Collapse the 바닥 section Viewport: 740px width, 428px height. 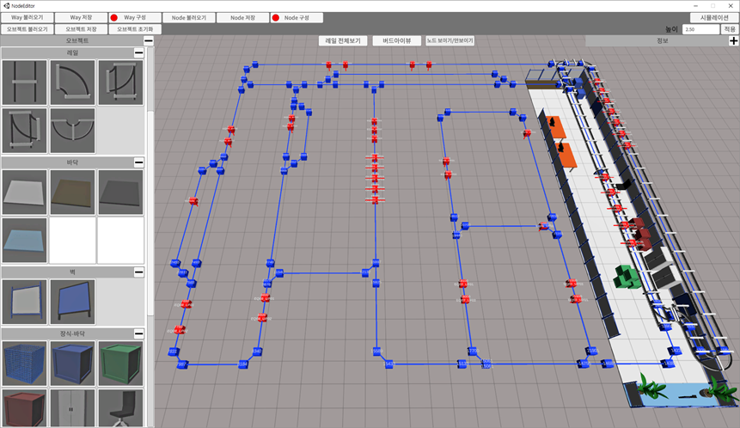point(138,162)
